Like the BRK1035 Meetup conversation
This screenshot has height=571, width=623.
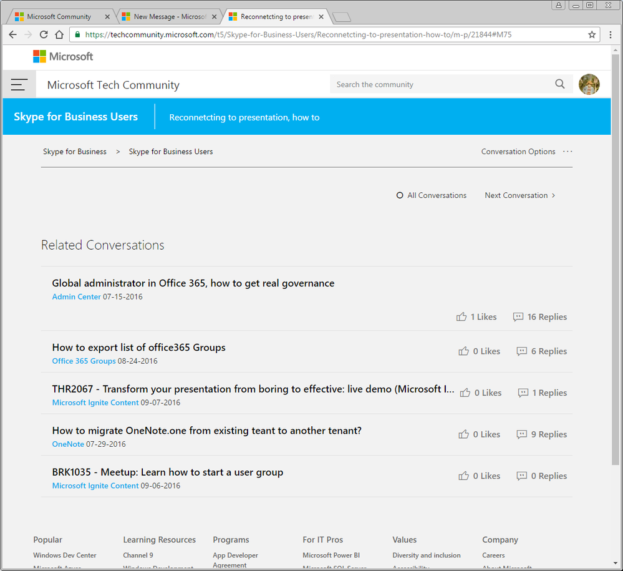tap(463, 476)
